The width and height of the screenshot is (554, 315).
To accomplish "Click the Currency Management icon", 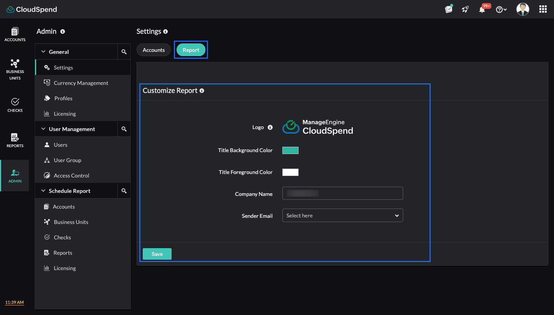I will [x=47, y=83].
